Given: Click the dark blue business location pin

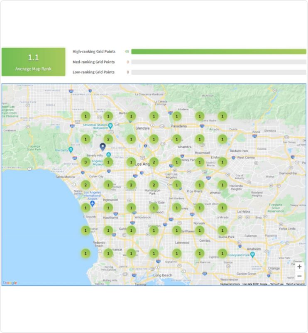Looking at the screenshot, I should pyautogui.click(x=103, y=147).
